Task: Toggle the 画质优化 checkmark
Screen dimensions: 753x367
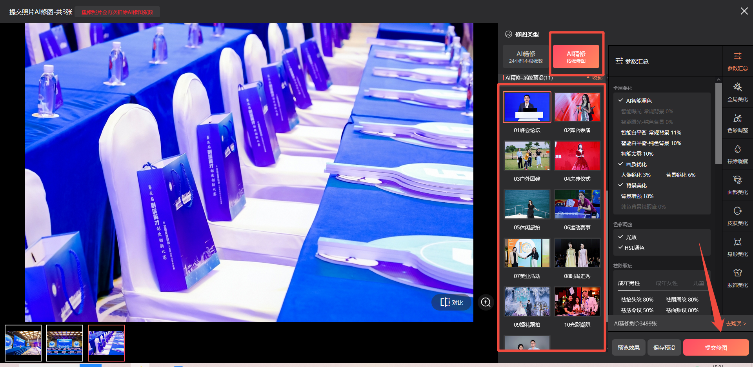Action: click(x=621, y=164)
